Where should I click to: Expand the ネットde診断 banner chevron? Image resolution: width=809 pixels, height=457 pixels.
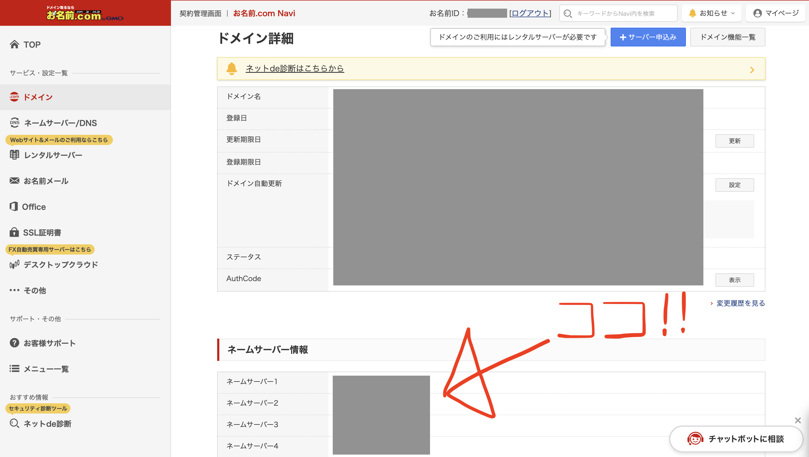(x=752, y=70)
